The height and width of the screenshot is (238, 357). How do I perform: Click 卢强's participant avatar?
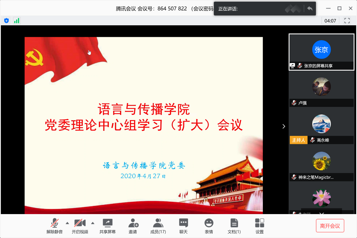pyautogui.click(x=321, y=87)
